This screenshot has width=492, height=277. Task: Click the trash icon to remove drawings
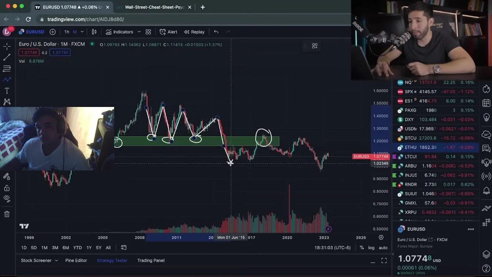pyautogui.click(x=7, y=214)
